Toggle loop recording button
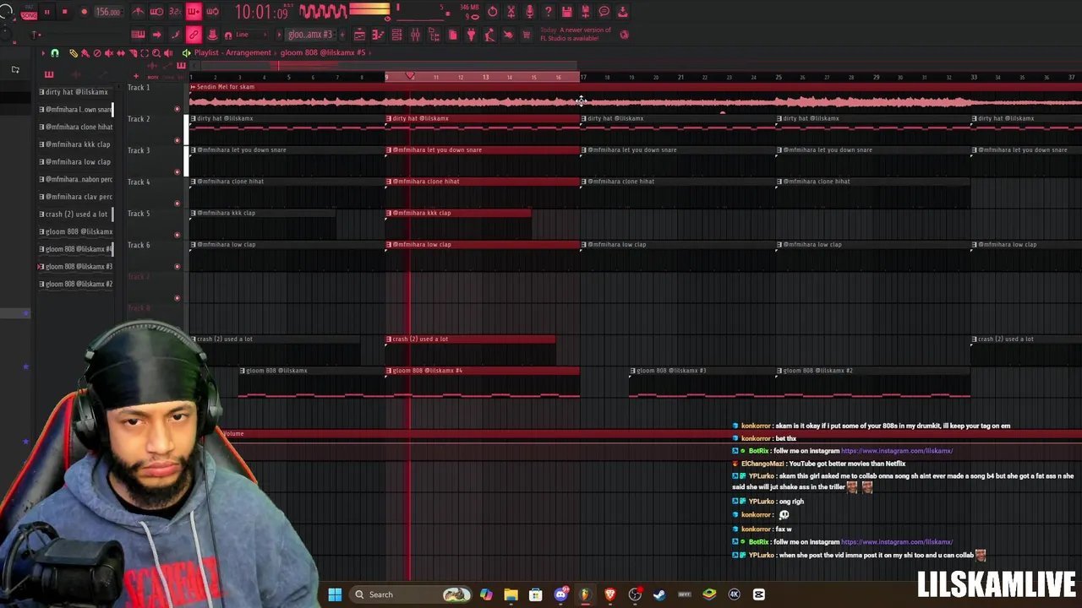This screenshot has width=1082, height=608. [x=212, y=12]
